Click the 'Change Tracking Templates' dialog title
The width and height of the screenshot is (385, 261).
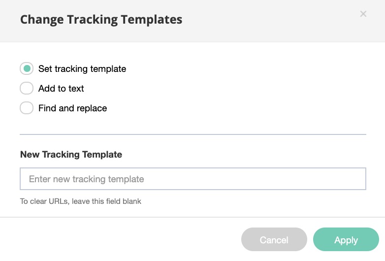pos(101,20)
